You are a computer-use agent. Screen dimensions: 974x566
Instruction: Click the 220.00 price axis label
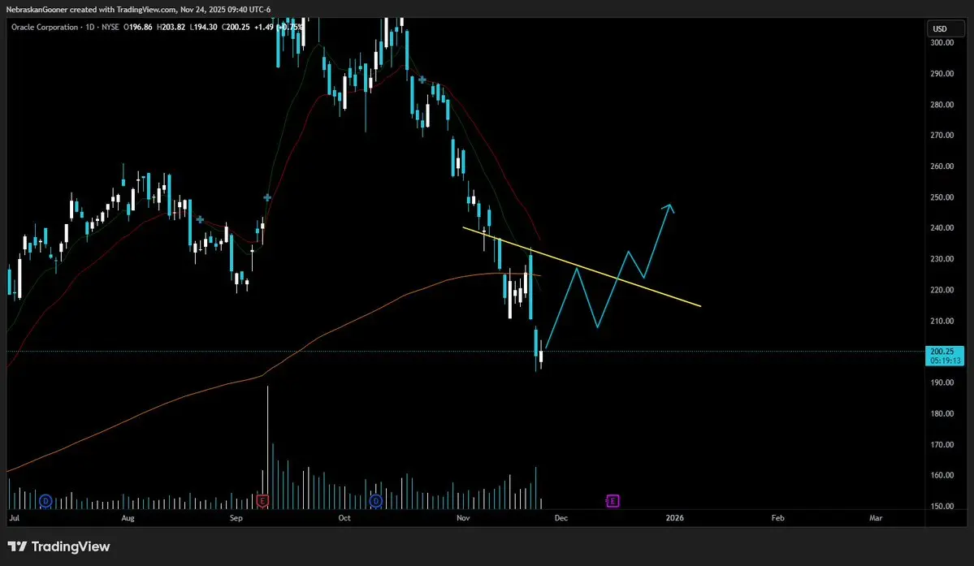point(942,290)
